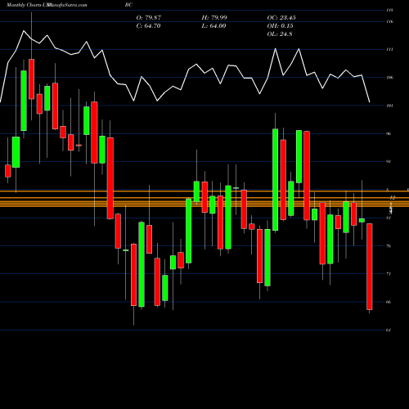Select the BC ticker symbol label
Viewport: 409px width, 409px height.
[128, 5]
